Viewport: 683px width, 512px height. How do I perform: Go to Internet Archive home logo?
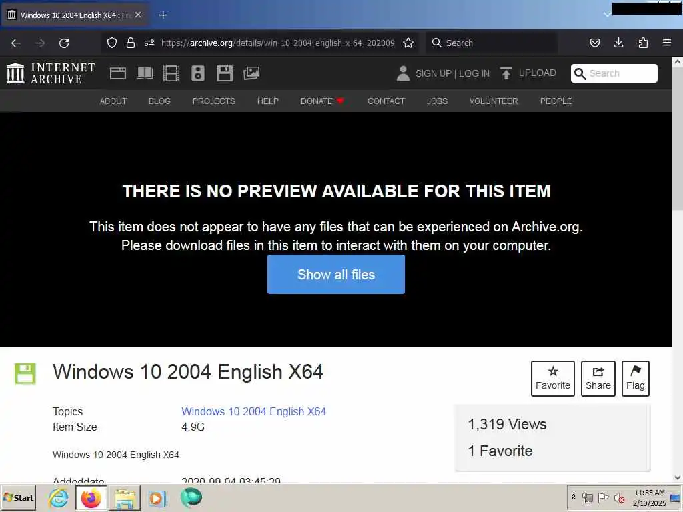(51, 73)
